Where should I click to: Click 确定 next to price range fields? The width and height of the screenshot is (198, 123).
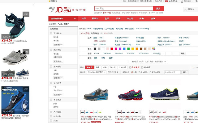coord(183,54)
